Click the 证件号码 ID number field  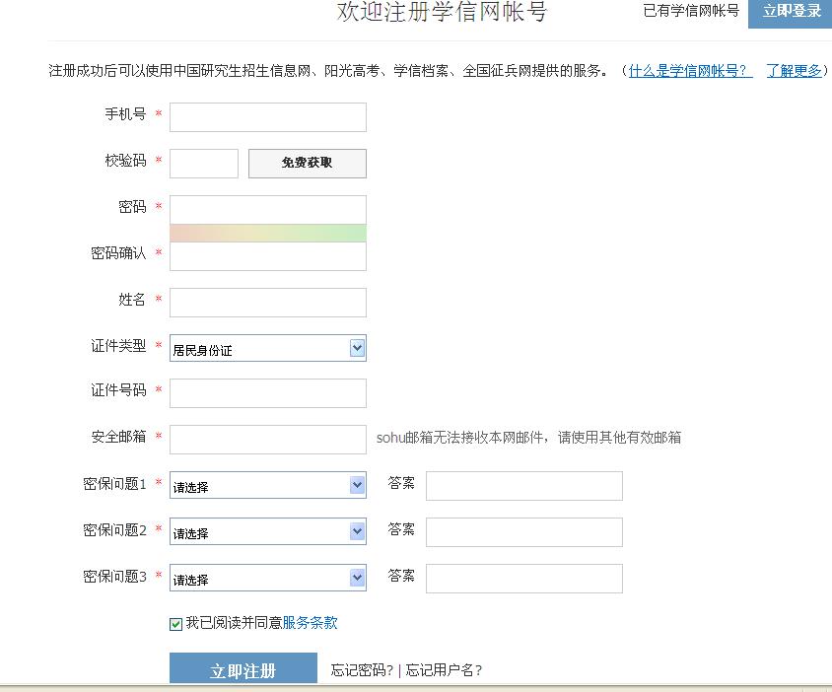[x=268, y=393]
